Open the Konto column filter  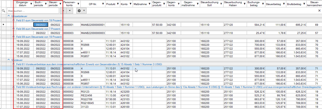pyautogui.click(x=130, y=4)
